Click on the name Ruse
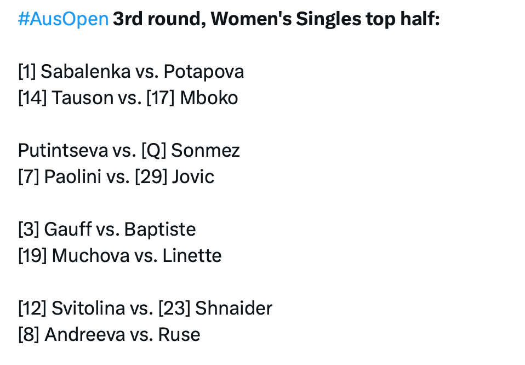 click(179, 335)
